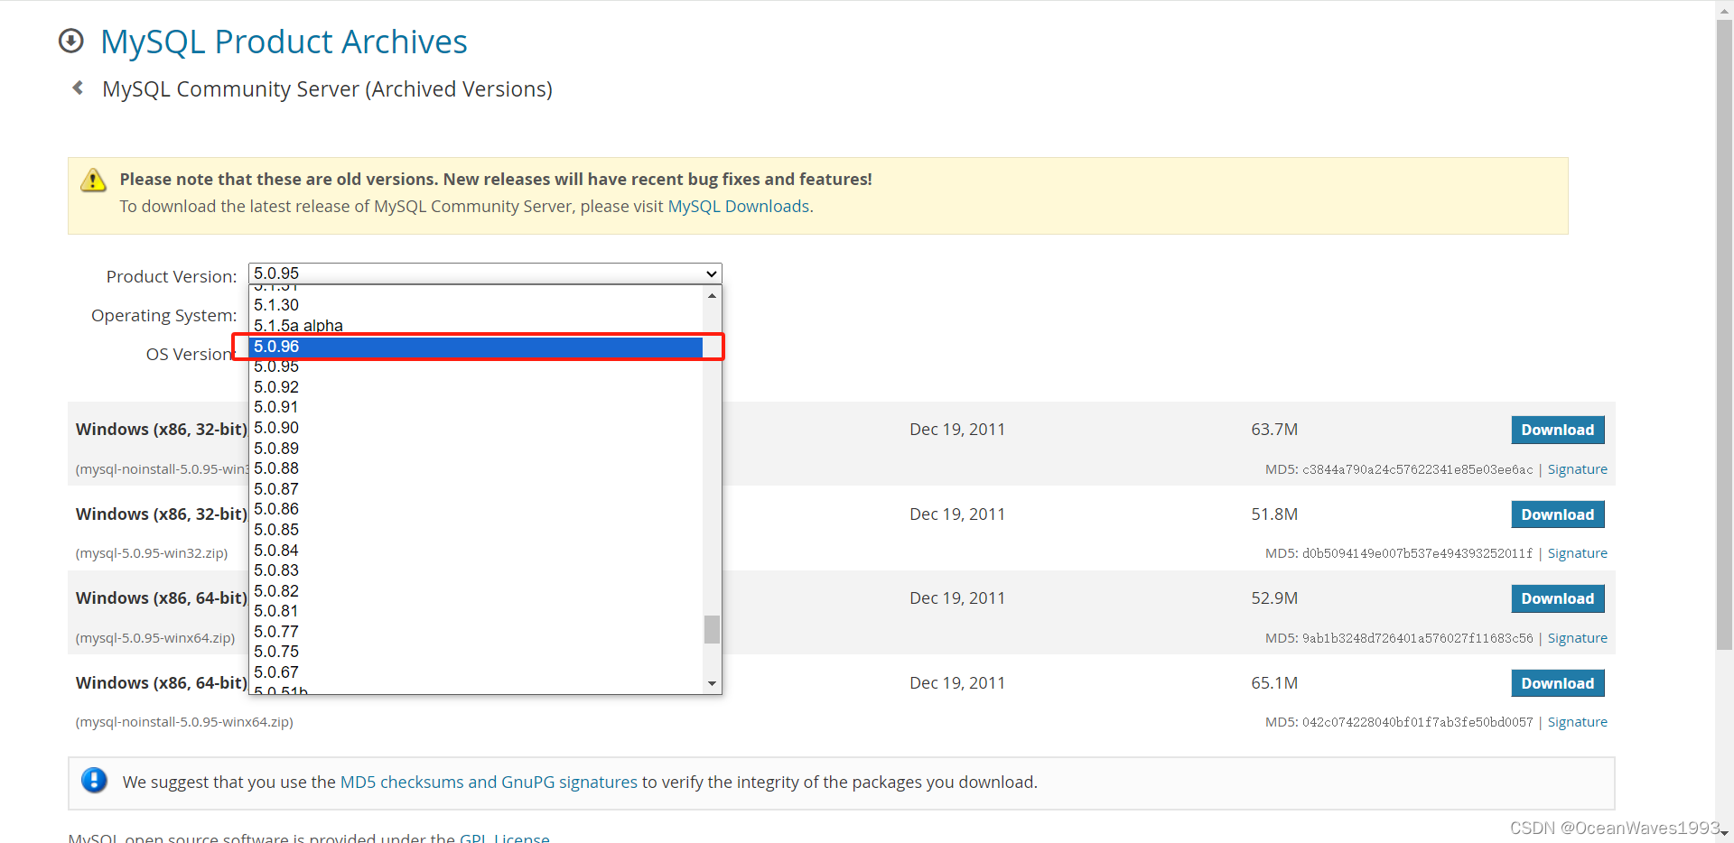
Task: Click the page vertical scrollbar thumb
Action: pos(1724,334)
